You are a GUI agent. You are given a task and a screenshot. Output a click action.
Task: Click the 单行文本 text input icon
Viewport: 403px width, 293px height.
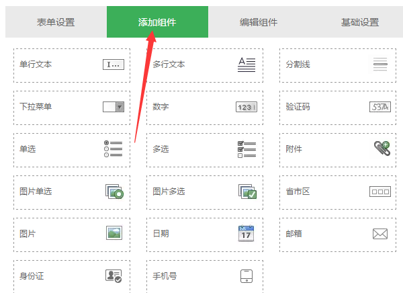[x=114, y=65]
